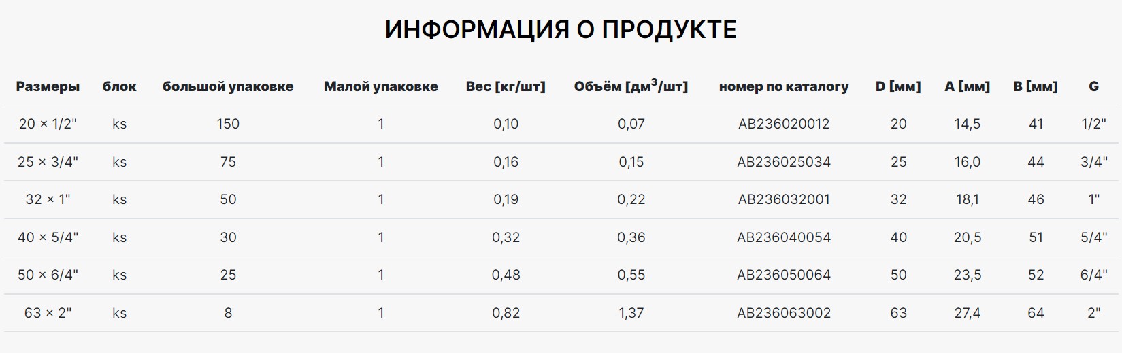Click catalog number AB236025034

[x=784, y=162]
